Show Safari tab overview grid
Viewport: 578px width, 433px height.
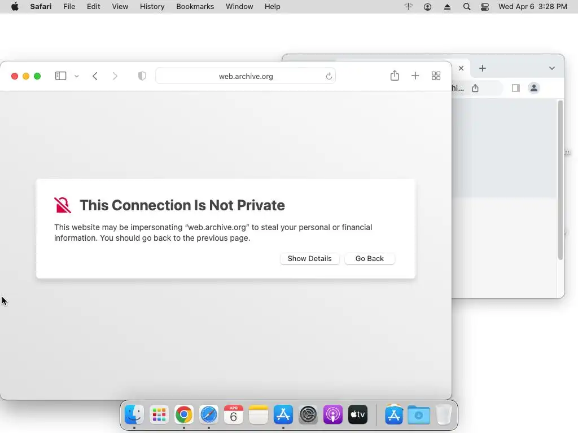436,76
